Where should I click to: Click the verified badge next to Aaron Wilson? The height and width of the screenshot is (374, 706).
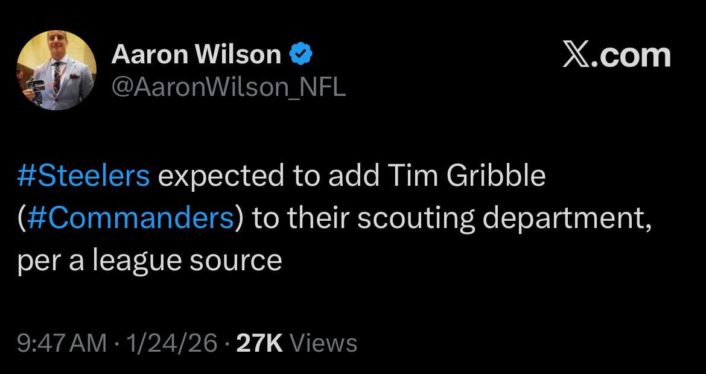tap(302, 53)
